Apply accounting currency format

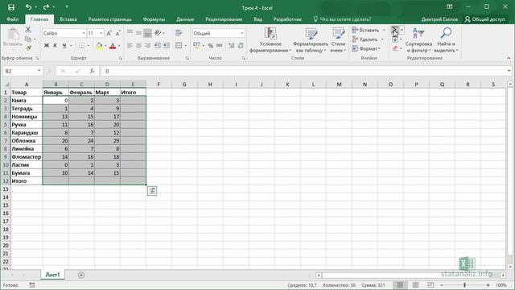(196, 45)
